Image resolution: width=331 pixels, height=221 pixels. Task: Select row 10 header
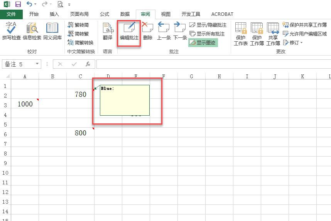(x=5, y=173)
